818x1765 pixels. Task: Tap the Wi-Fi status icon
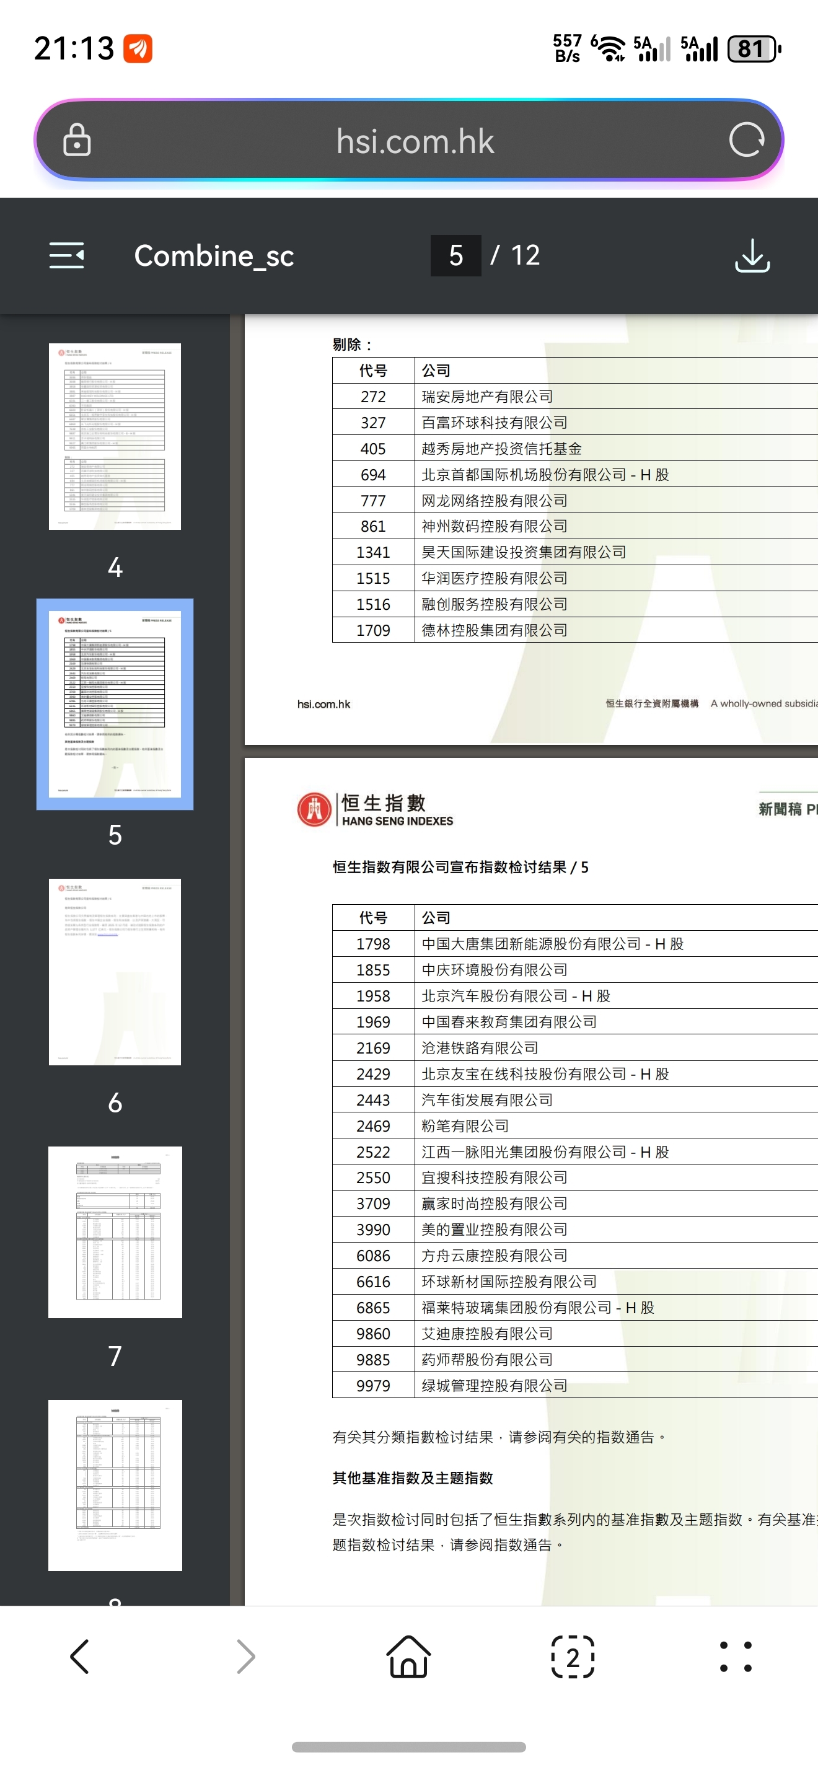tap(608, 48)
